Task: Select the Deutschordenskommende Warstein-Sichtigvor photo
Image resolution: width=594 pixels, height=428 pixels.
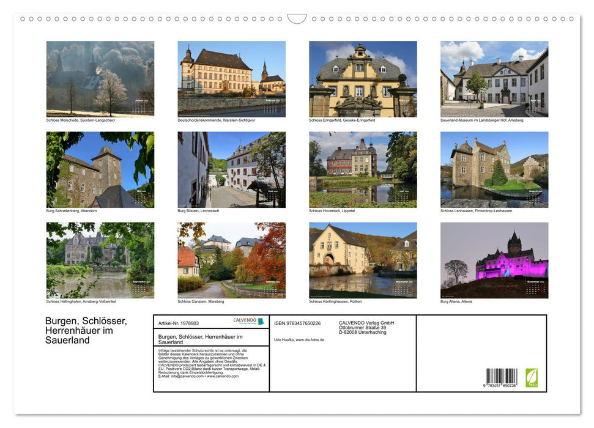Action: tap(231, 79)
